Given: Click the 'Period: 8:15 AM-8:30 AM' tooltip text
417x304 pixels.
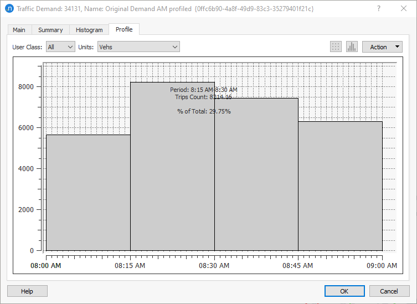Looking at the screenshot, I should [x=204, y=90].
